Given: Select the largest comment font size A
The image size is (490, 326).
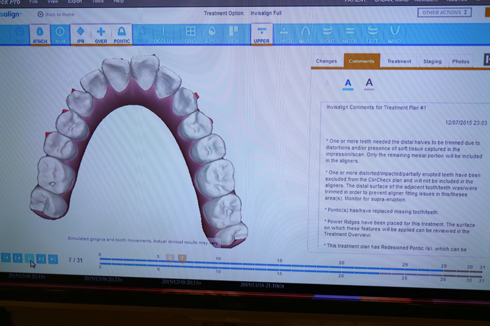Looking at the screenshot, I should [x=369, y=83].
